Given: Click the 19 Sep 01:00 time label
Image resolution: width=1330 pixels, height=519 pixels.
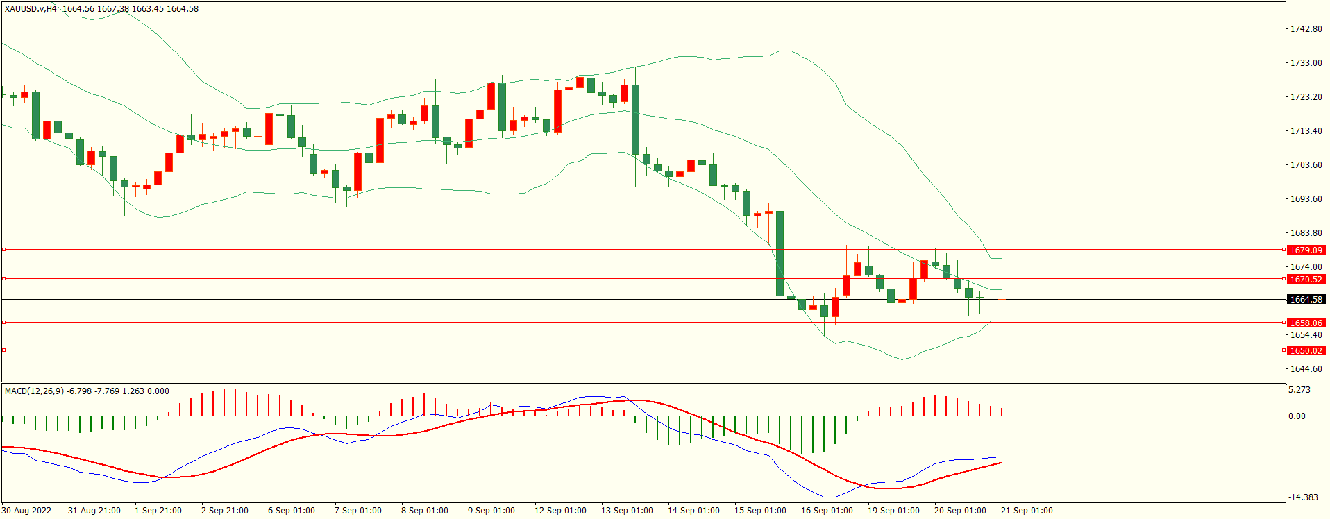Looking at the screenshot, I should [893, 511].
